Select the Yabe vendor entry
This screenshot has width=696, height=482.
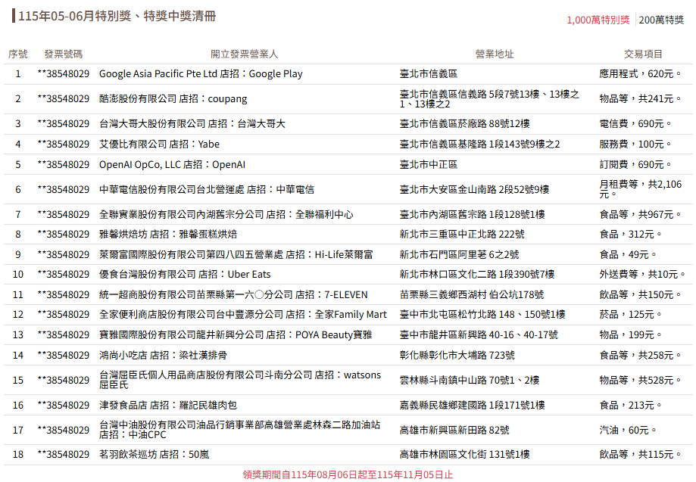coord(159,144)
